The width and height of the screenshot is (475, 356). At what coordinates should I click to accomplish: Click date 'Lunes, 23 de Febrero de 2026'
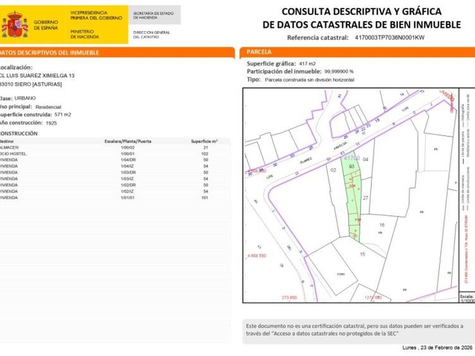click(438, 348)
